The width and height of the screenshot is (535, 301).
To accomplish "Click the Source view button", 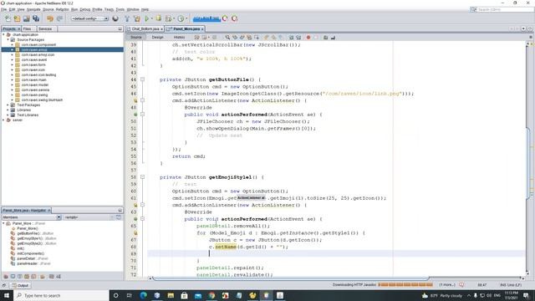I will click(135, 37).
